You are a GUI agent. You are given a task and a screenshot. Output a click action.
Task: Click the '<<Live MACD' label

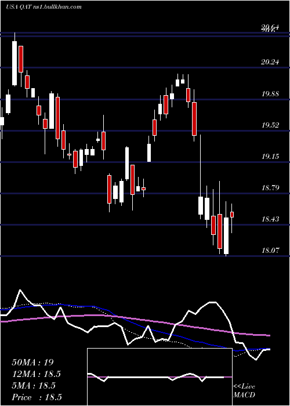244,390
